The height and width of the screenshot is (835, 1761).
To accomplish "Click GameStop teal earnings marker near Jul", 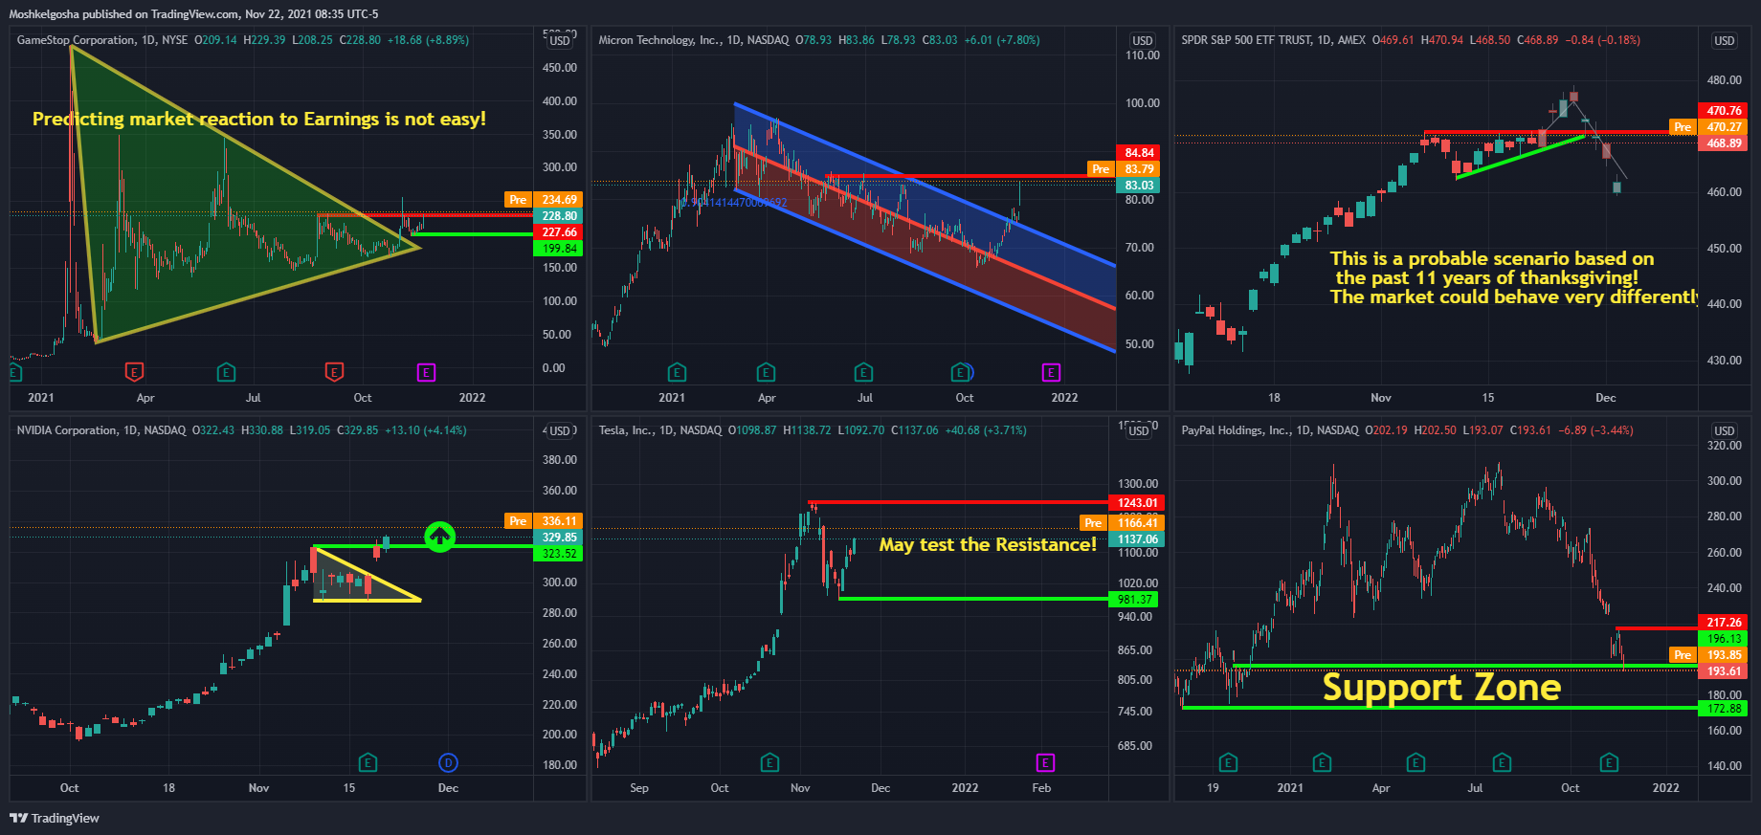I will click(x=226, y=372).
